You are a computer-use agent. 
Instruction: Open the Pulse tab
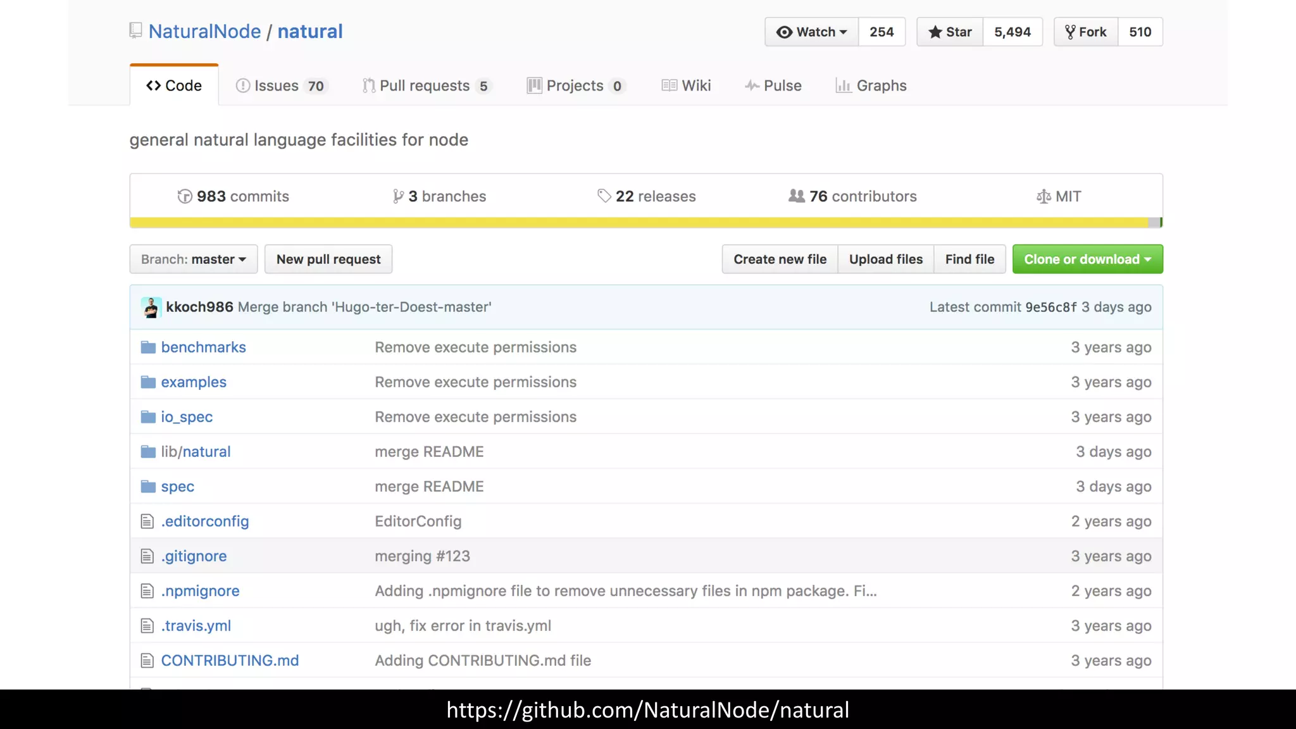coord(773,85)
